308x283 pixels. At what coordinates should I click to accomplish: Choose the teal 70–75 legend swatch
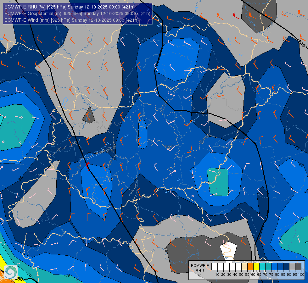pyautogui.click(x=268, y=267)
